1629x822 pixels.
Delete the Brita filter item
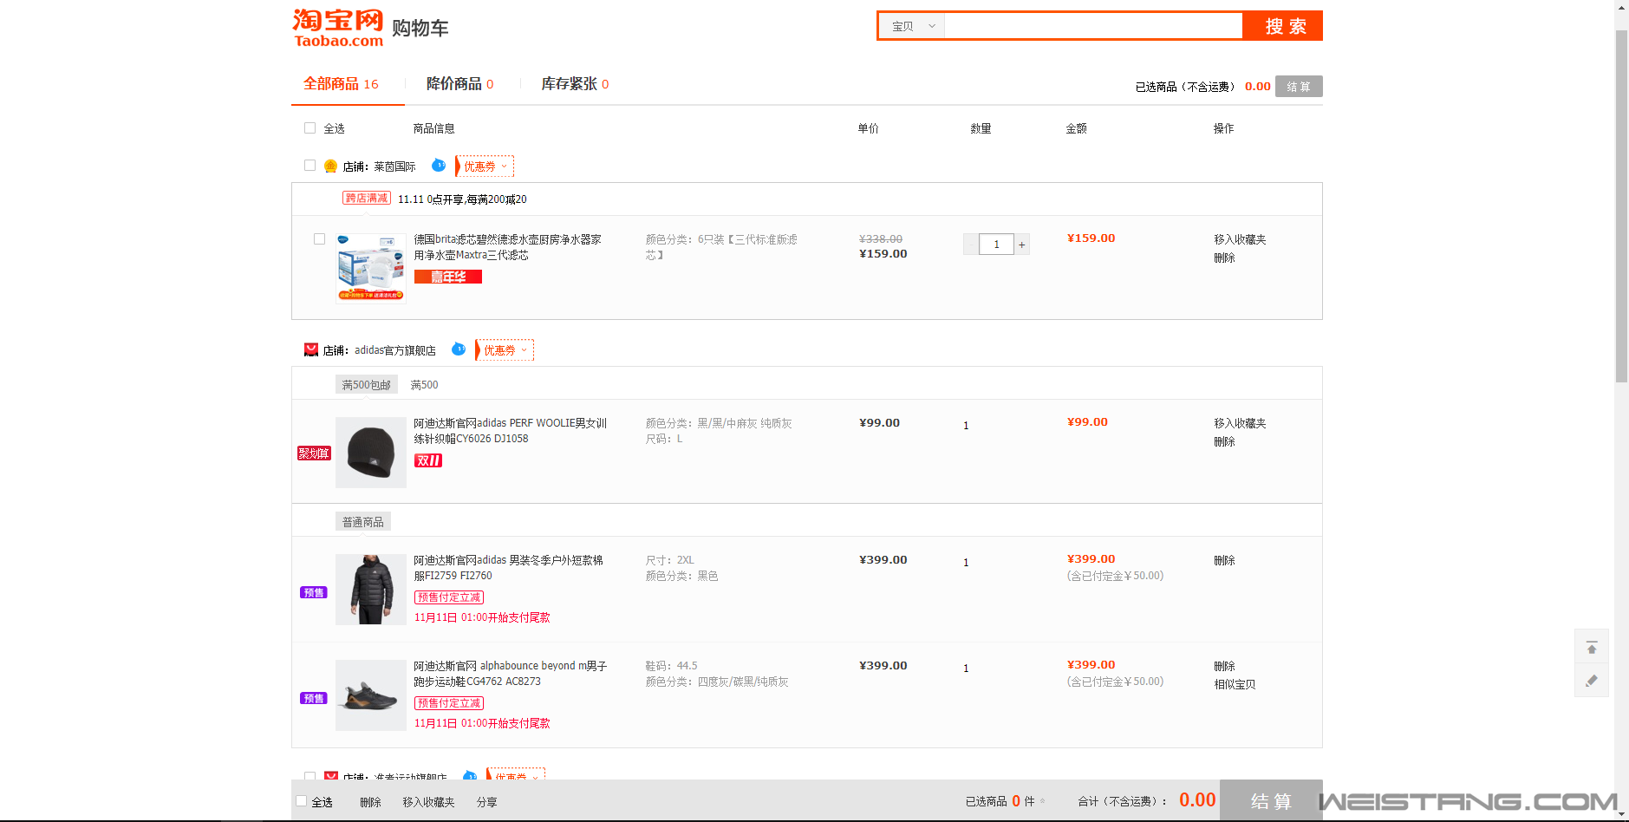[x=1224, y=258]
